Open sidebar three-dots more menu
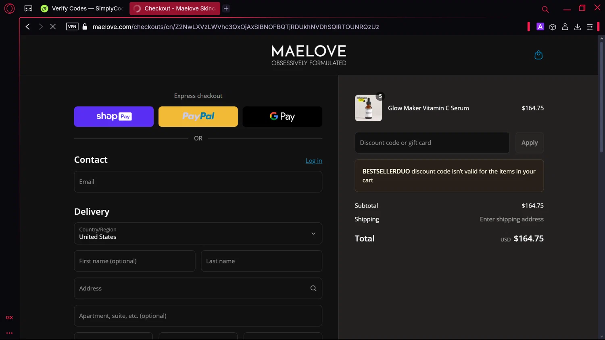Image resolution: width=605 pixels, height=340 pixels. [x=9, y=333]
